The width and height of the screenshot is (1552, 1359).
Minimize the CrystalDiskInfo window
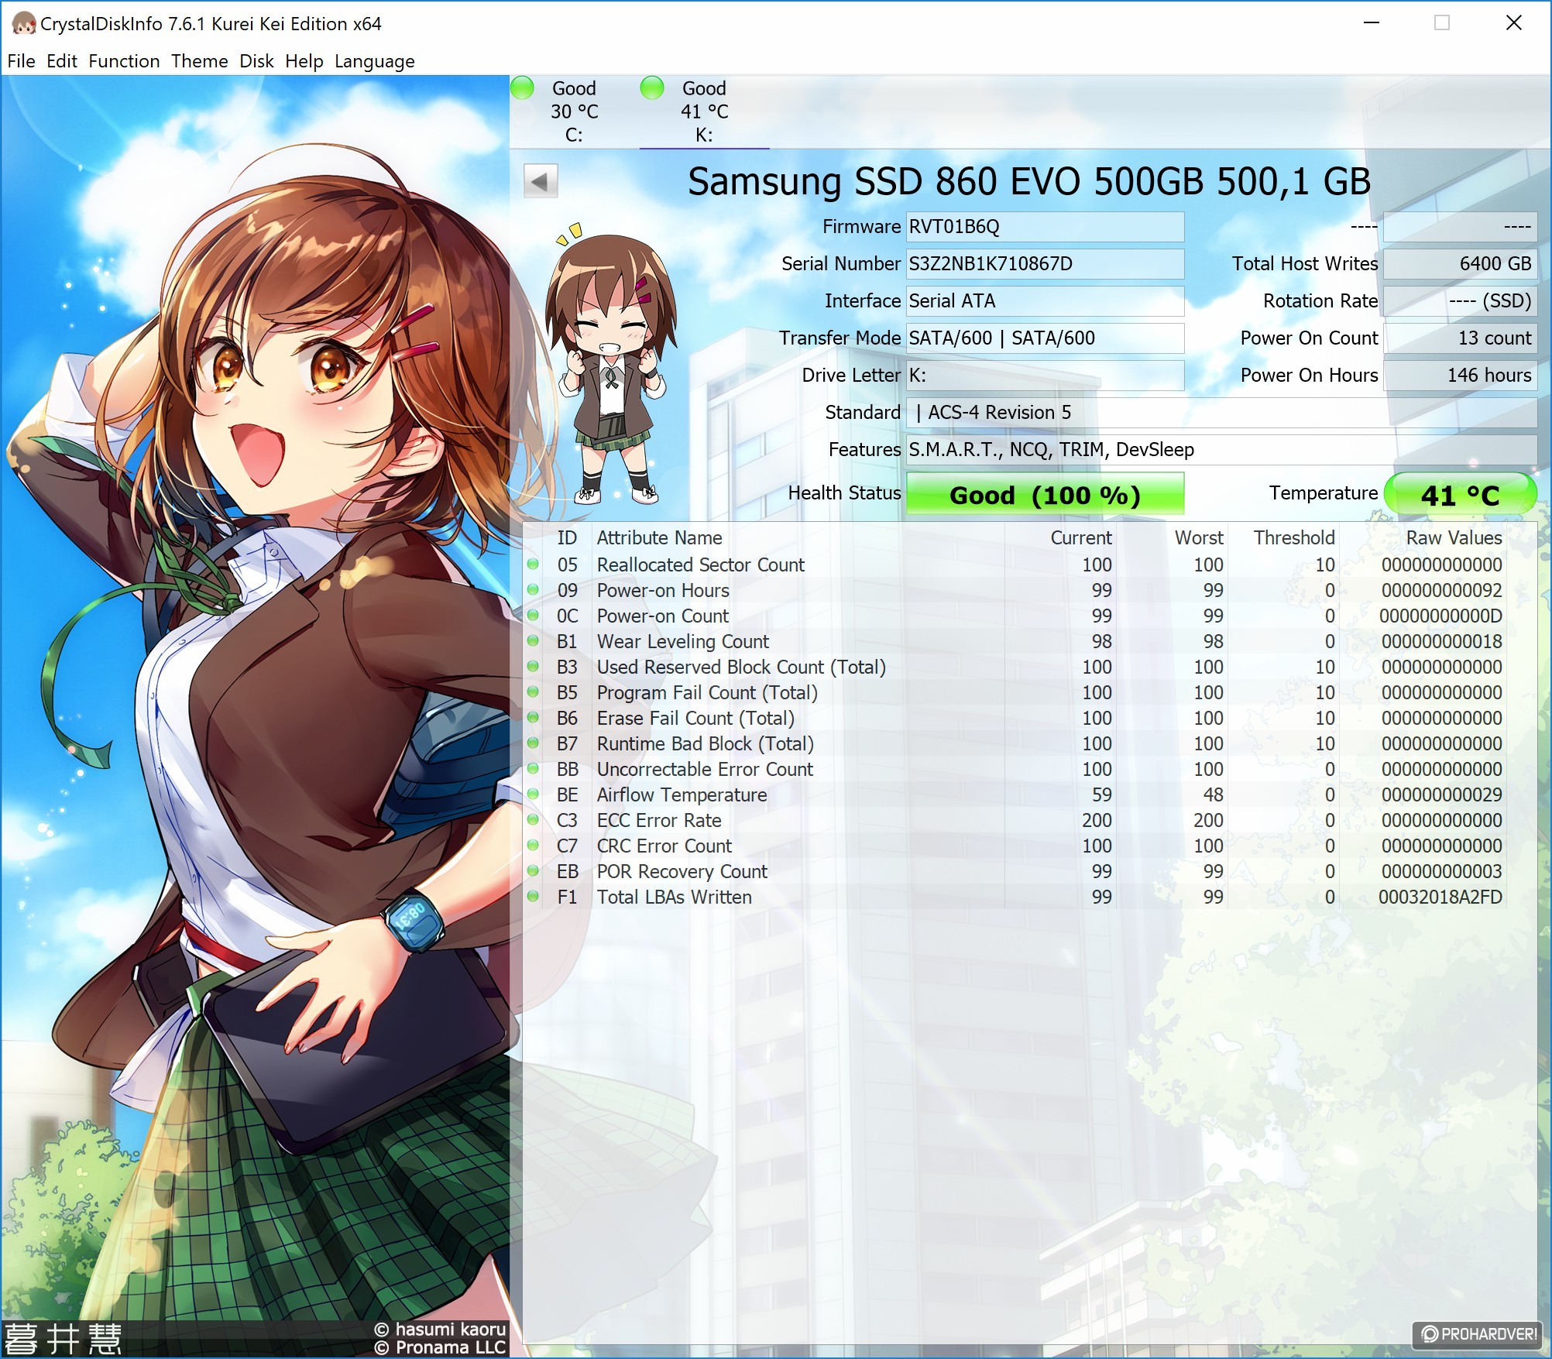[1372, 23]
